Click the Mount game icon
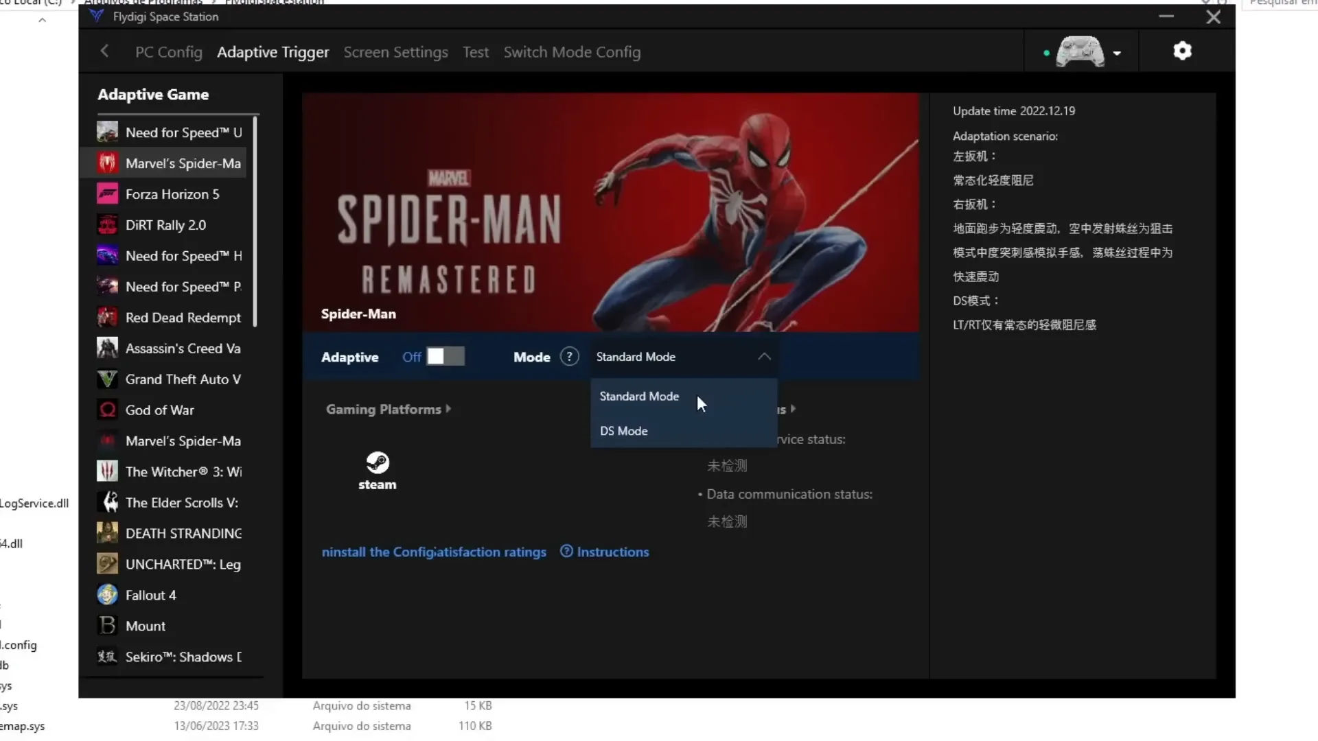Viewport: 1318px width, 741px height. pyautogui.click(x=107, y=626)
